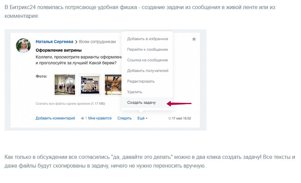The image size is (301, 183).
Task: Choose Добавить получателей menu entry
Action: pos(148,71)
